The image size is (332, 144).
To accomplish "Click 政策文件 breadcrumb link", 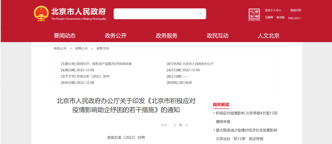I will [x=103, y=48].
